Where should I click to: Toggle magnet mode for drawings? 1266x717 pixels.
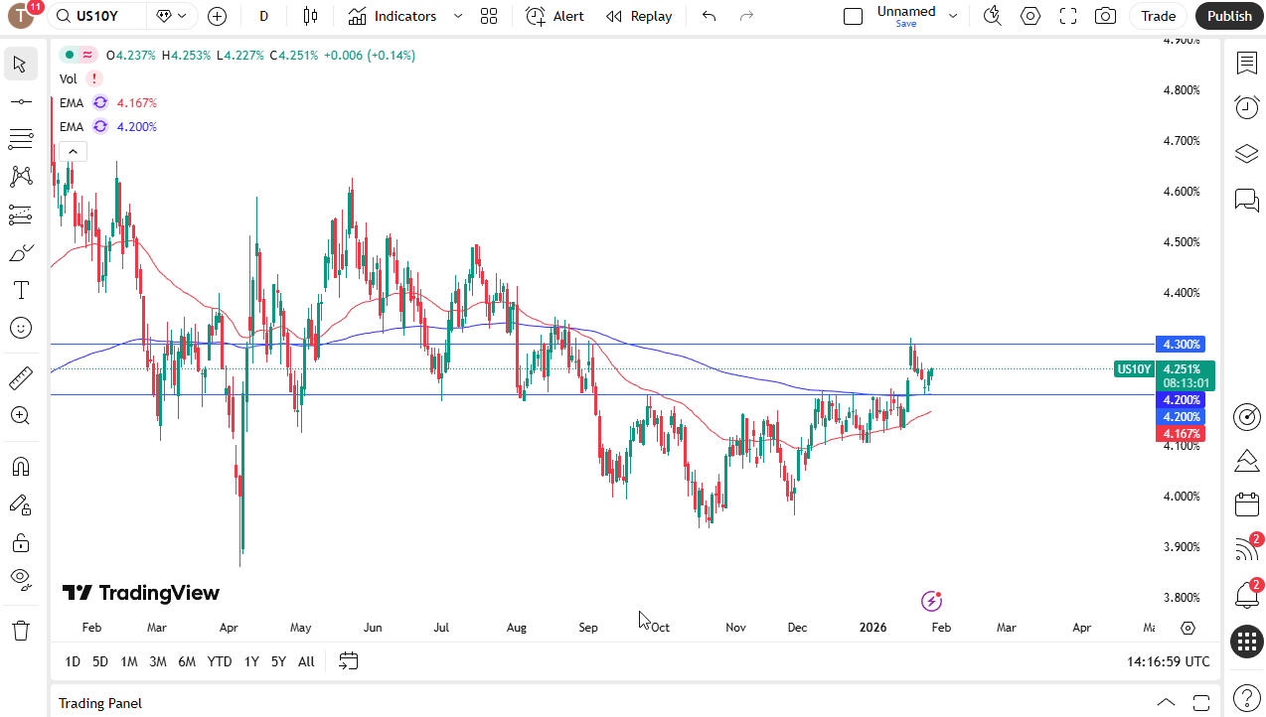[20, 467]
